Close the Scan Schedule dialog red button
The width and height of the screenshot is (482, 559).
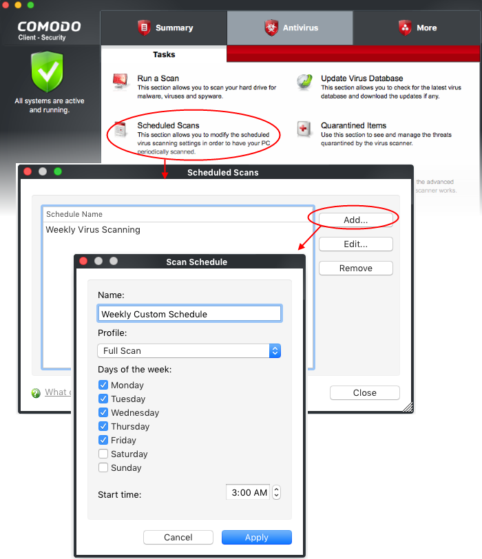(83, 261)
